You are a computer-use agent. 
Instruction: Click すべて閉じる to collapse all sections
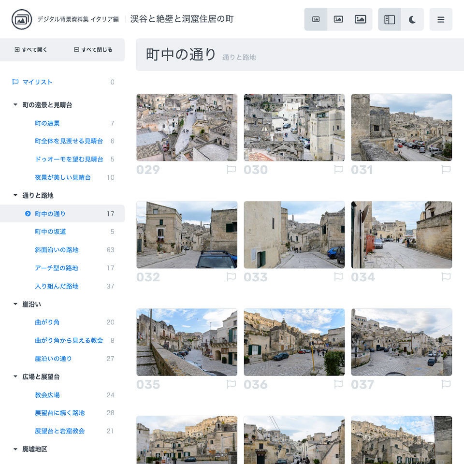click(x=93, y=50)
